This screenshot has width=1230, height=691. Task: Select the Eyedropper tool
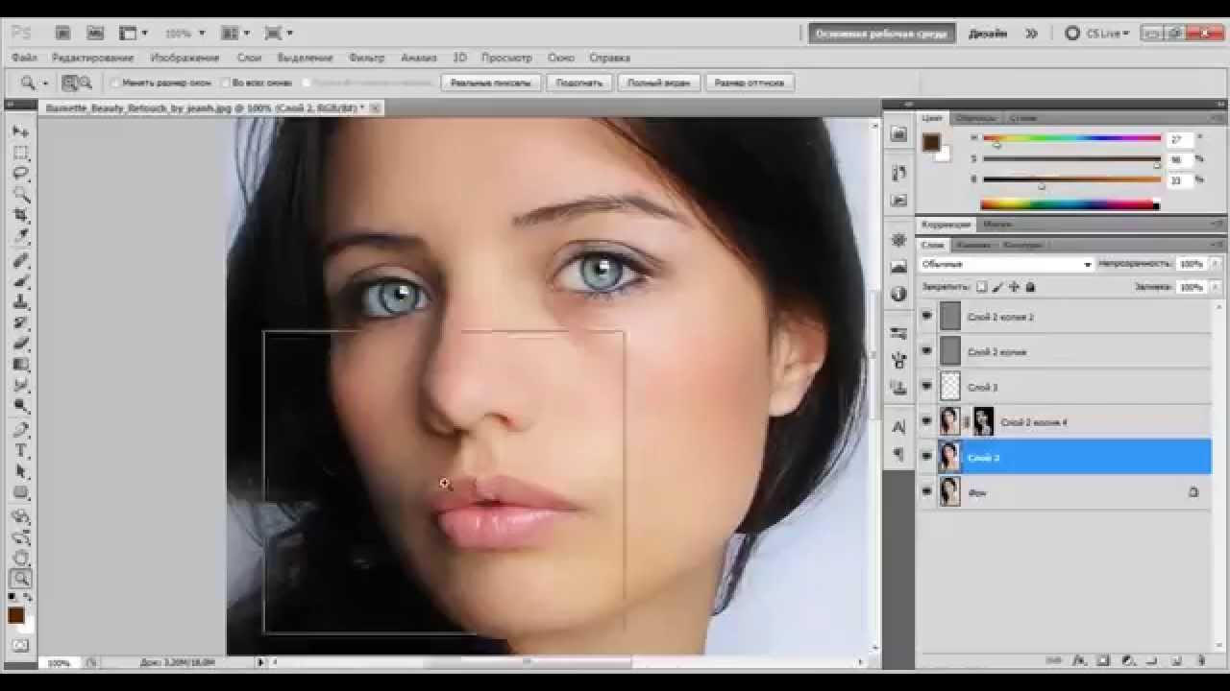[20, 237]
